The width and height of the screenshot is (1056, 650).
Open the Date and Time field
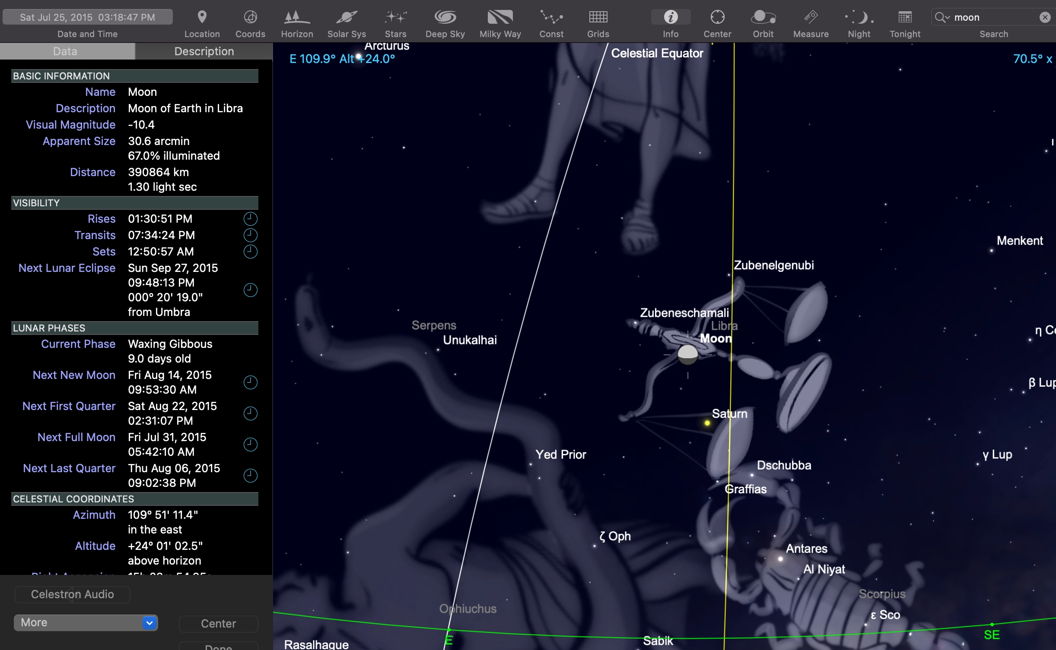pos(87,17)
